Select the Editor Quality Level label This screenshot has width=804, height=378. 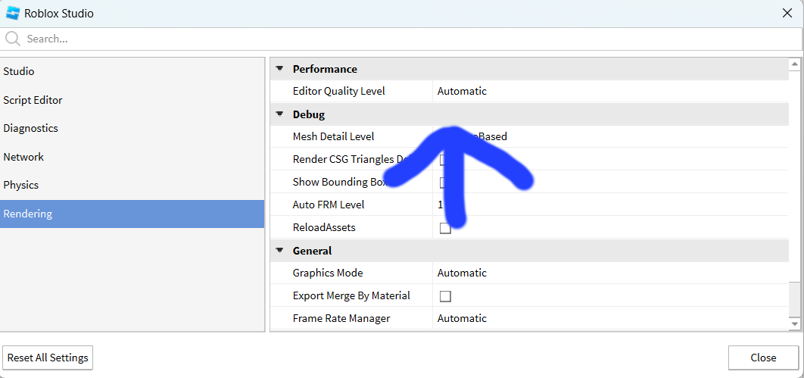(x=338, y=92)
